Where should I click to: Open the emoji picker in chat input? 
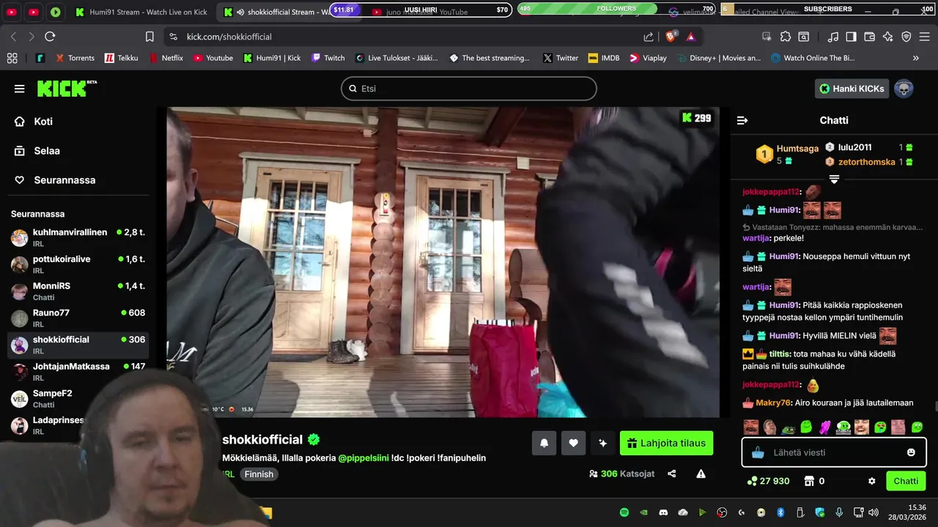point(911,452)
